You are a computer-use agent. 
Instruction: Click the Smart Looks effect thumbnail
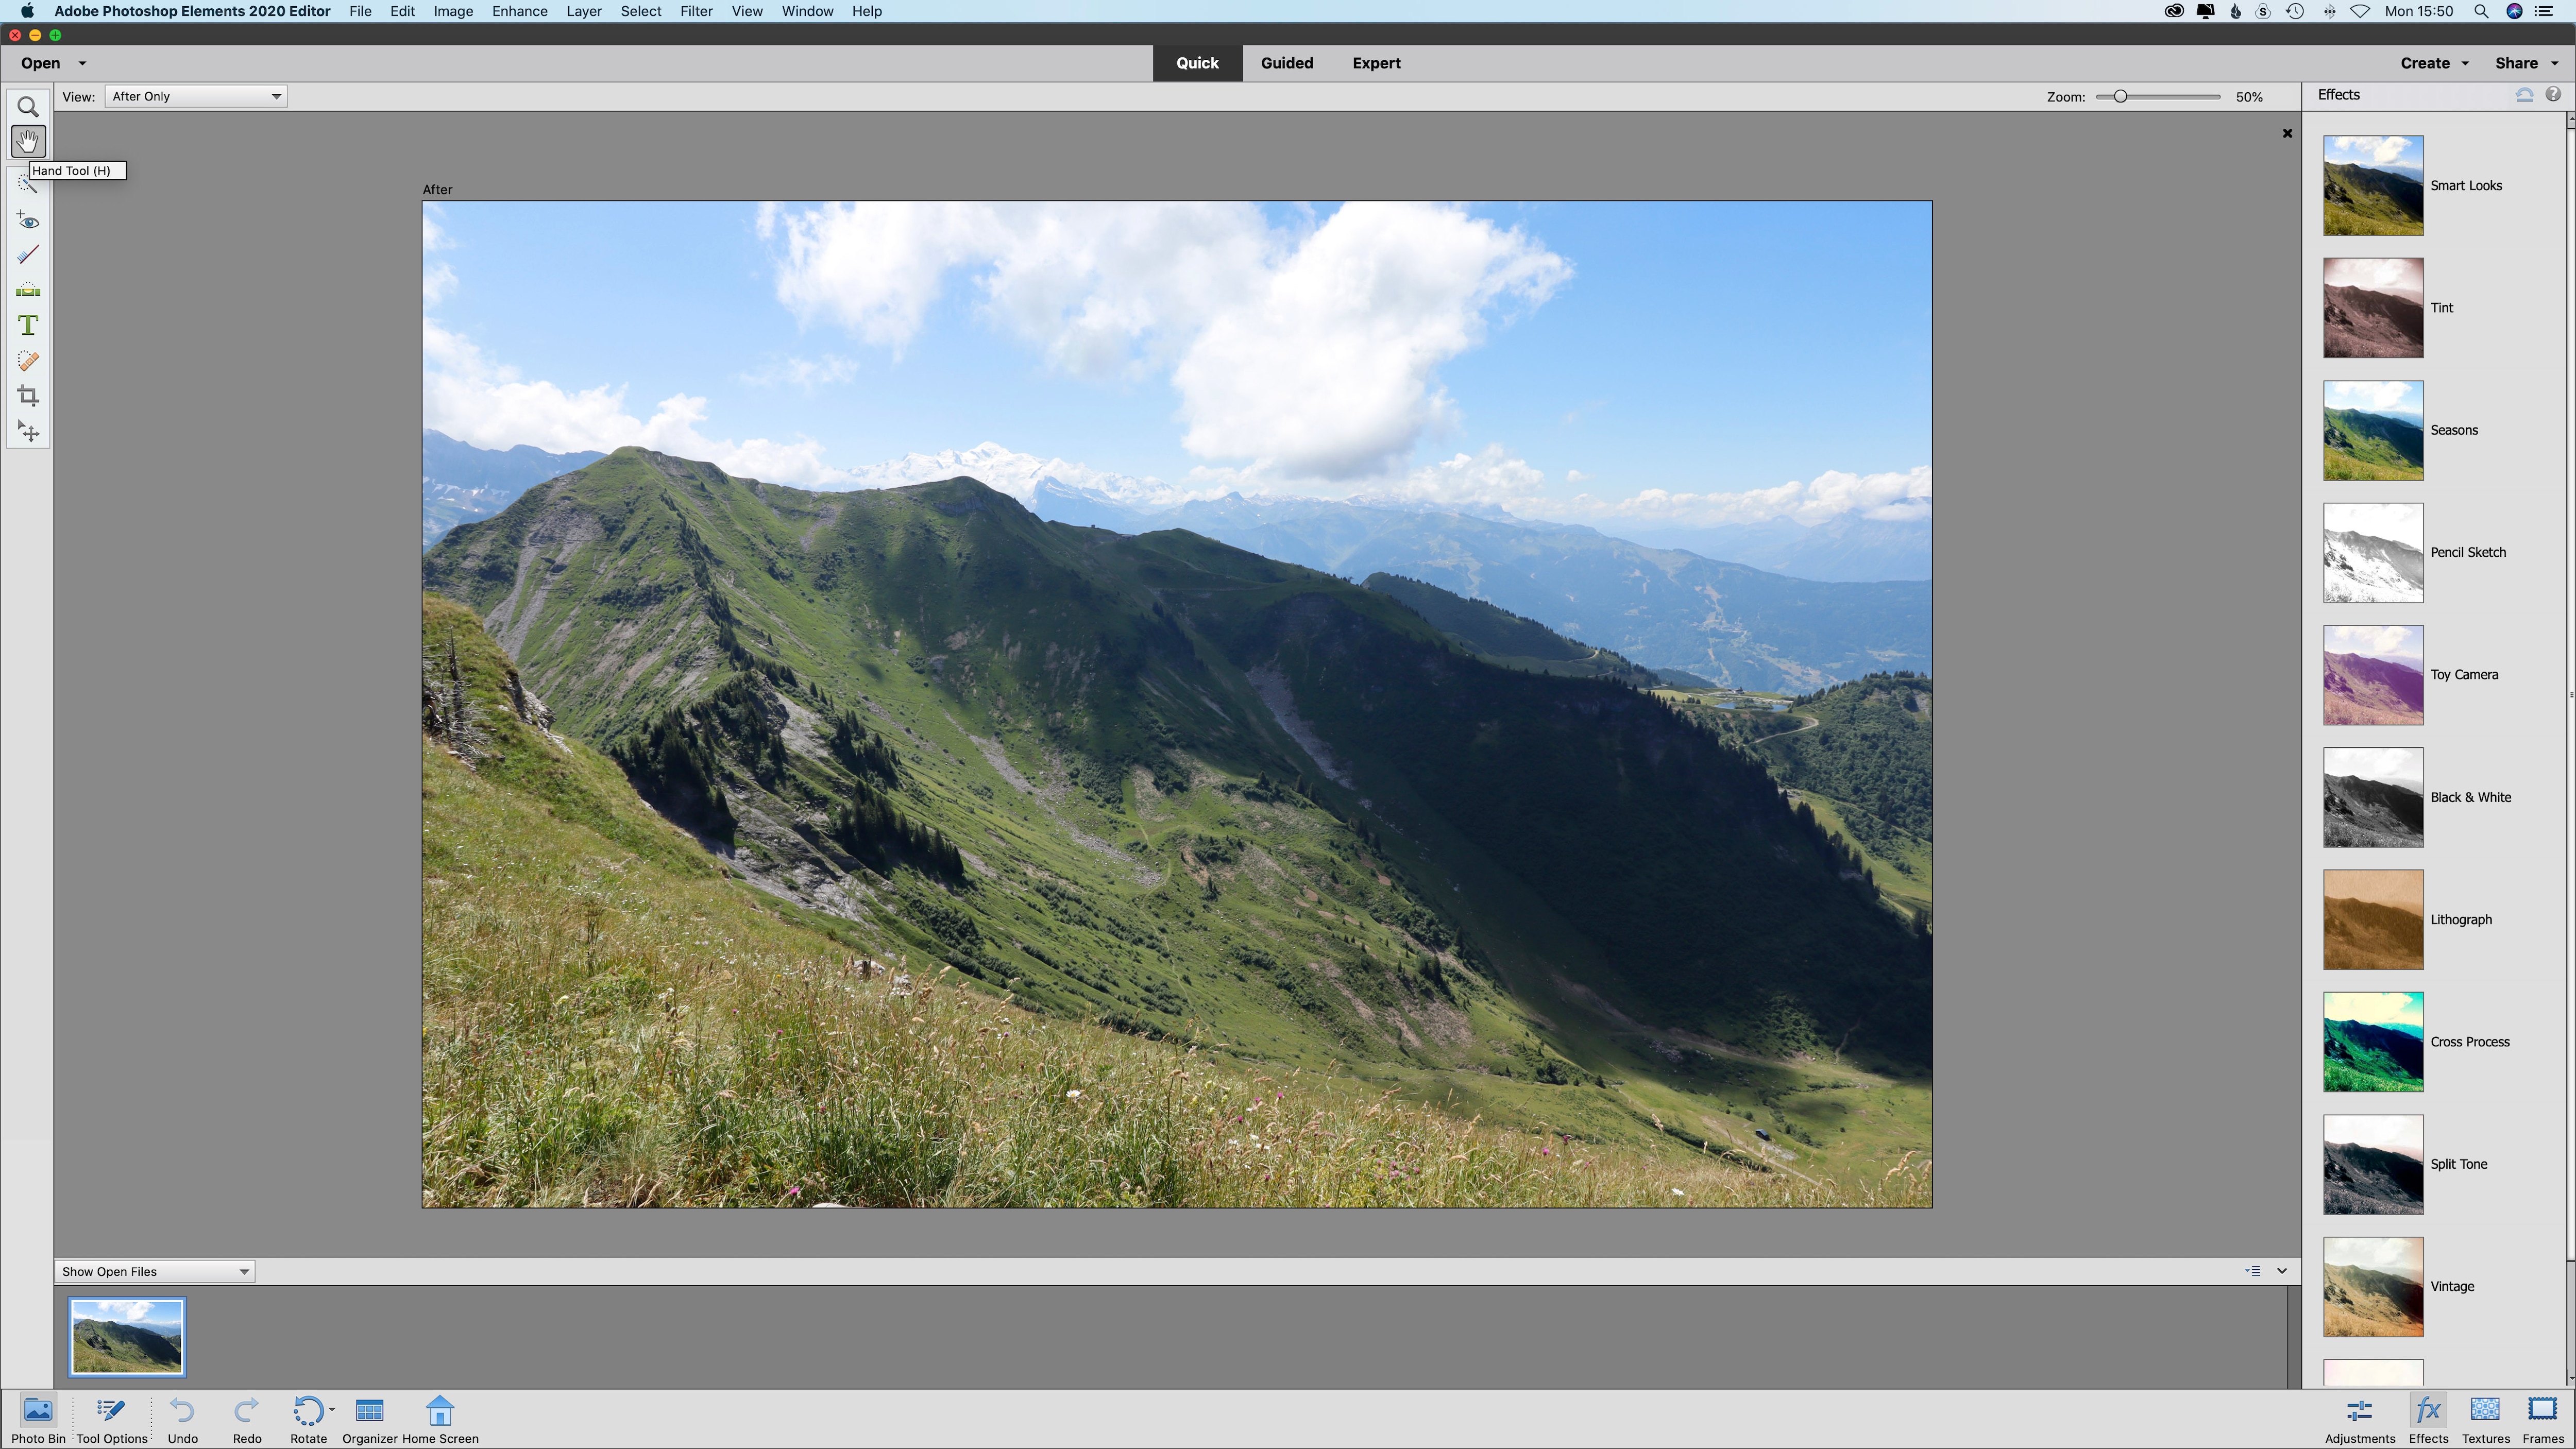[x=2372, y=184]
